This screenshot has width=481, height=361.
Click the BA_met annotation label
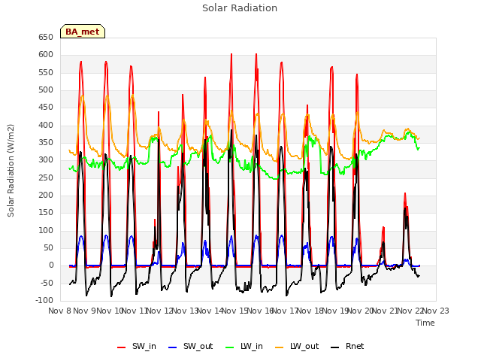point(83,32)
